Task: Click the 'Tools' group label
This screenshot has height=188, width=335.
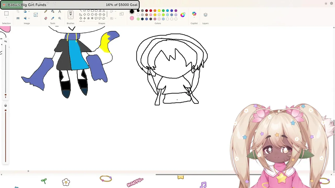Action: [x=53, y=23]
